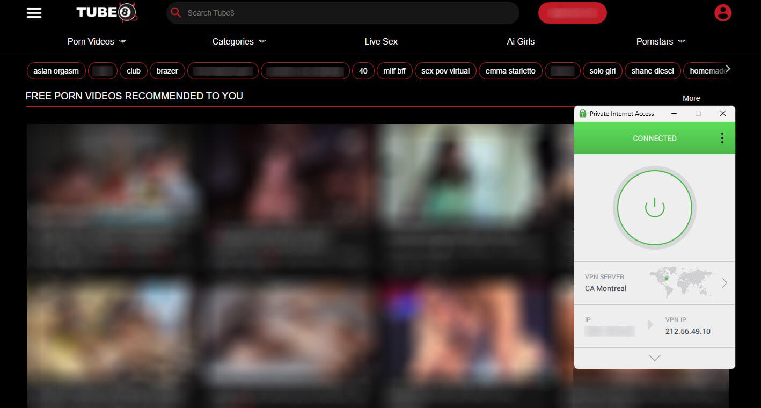The height and width of the screenshot is (408, 761).
Task: Expand the Porn Videos dropdown
Action: pyautogui.click(x=123, y=41)
